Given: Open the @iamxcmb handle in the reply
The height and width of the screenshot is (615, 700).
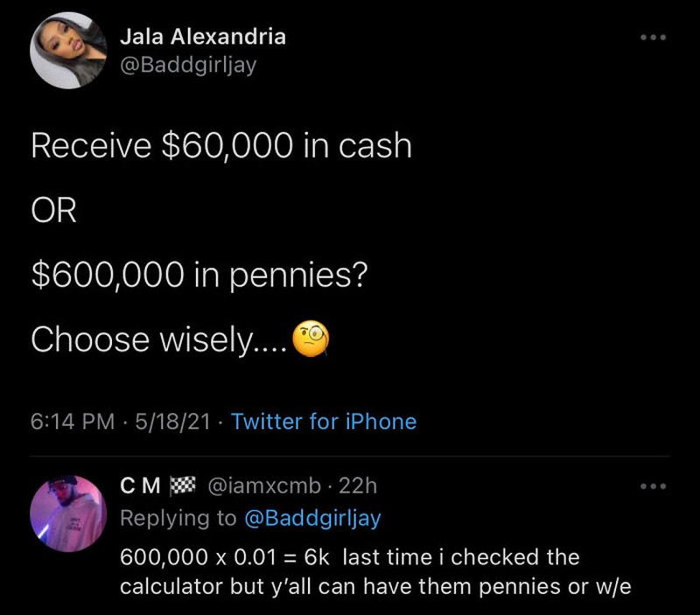Looking at the screenshot, I should pos(262,486).
